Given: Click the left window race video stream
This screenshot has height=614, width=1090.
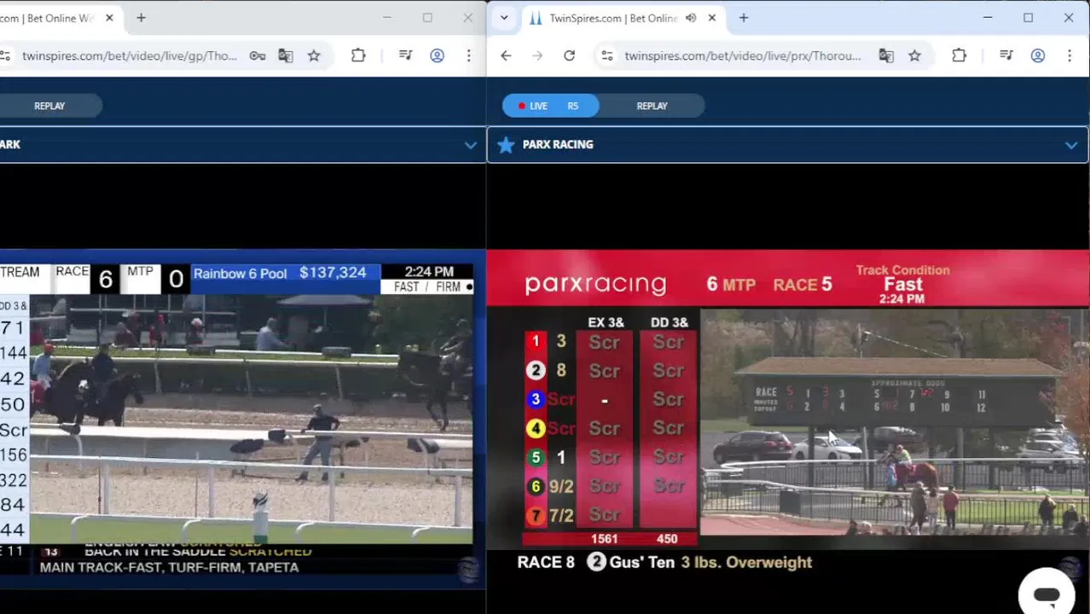Looking at the screenshot, I should (252, 419).
